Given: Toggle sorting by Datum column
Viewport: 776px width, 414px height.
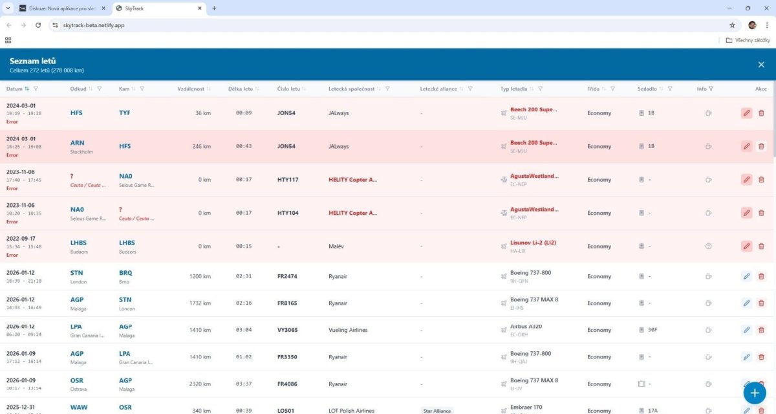Looking at the screenshot, I should [27, 89].
